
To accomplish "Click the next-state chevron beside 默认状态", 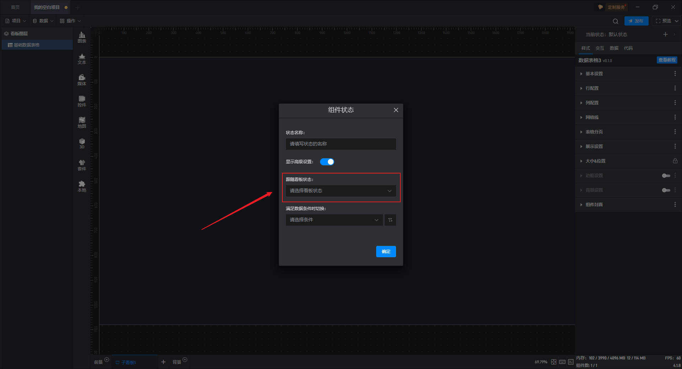I will coord(674,34).
